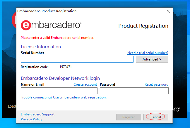Close the Product Registration dialog window
This screenshot has height=128, width=190.
pyautogui.click(x=168, y=11)
